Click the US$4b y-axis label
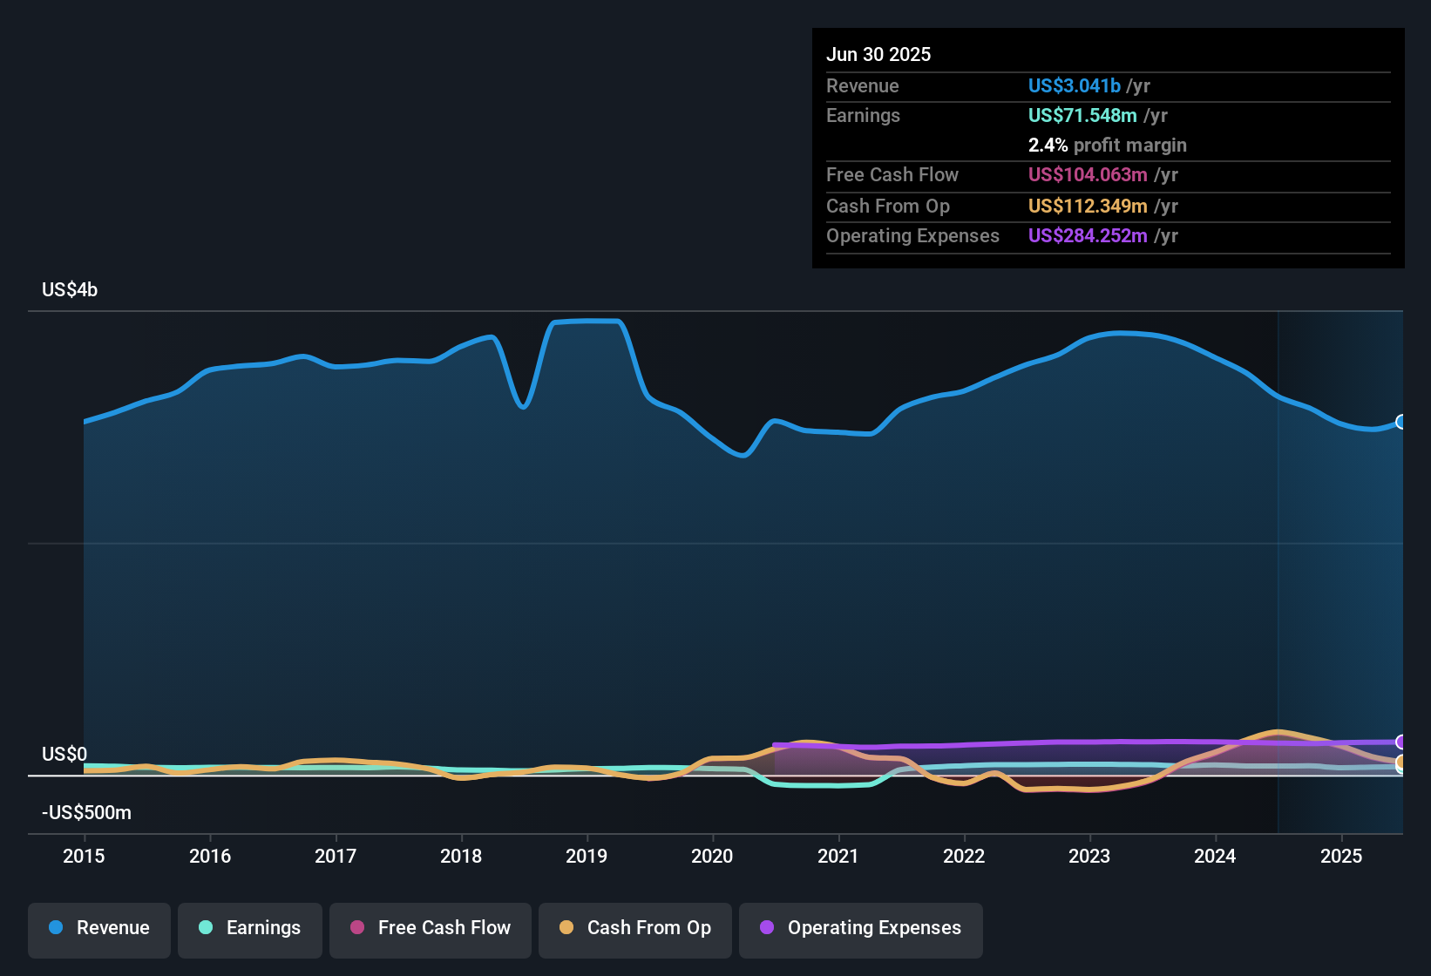 coord(70,289)
